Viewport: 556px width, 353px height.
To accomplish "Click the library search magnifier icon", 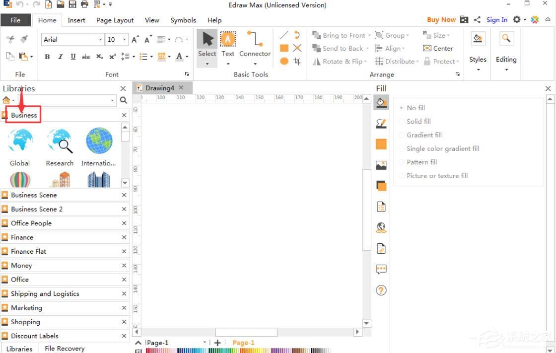I will pos(124,100).
